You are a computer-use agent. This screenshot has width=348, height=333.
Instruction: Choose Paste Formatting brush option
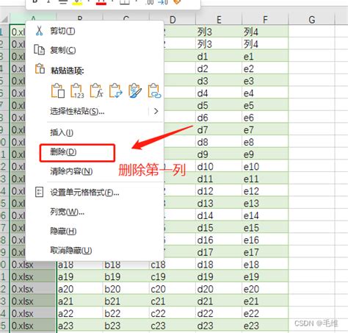[x=135, y=90]
